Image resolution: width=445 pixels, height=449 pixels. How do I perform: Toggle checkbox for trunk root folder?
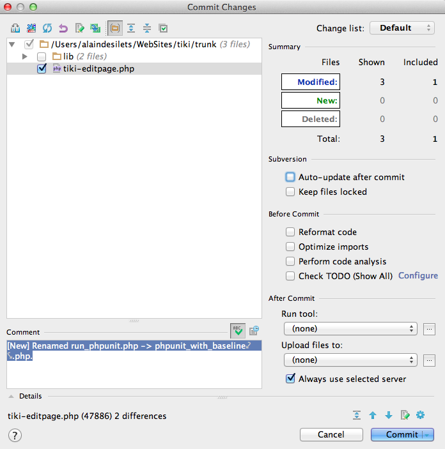pos(29,44)
